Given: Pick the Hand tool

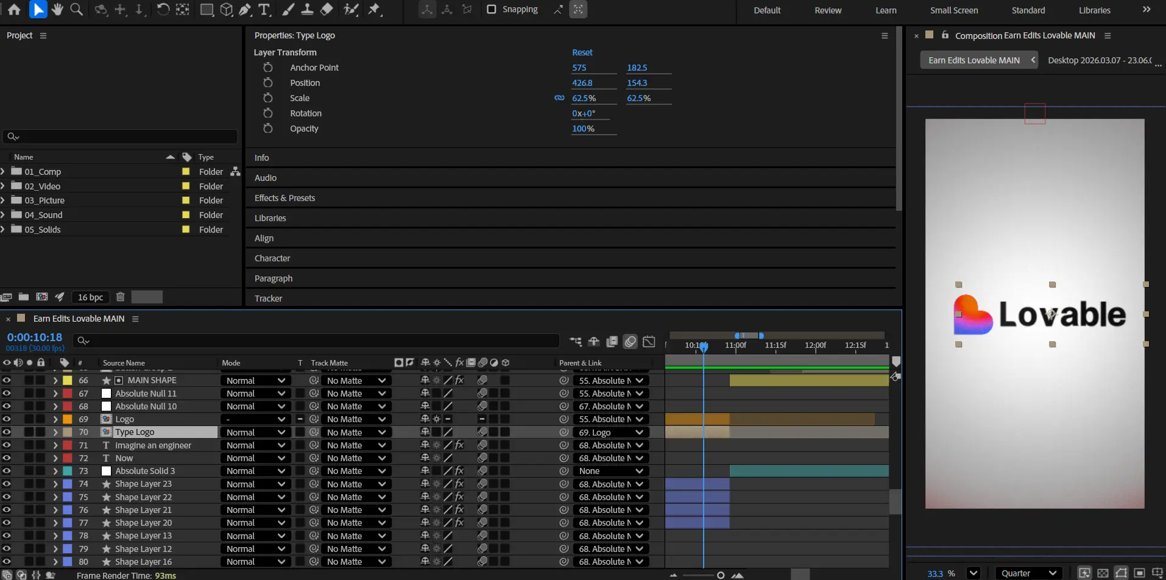Looking at the screenshot, I should click(57, 10).
